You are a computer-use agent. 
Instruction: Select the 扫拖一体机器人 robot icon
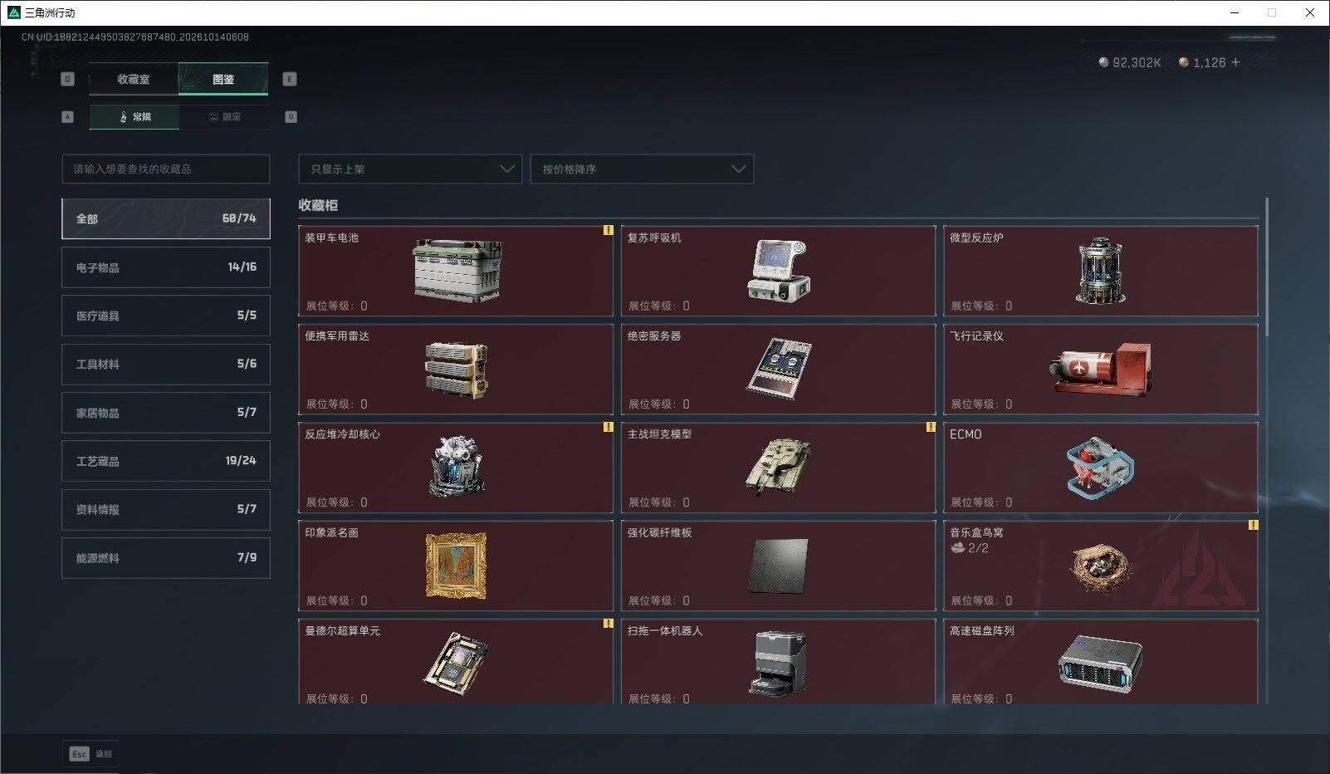[x=778, y=664]
